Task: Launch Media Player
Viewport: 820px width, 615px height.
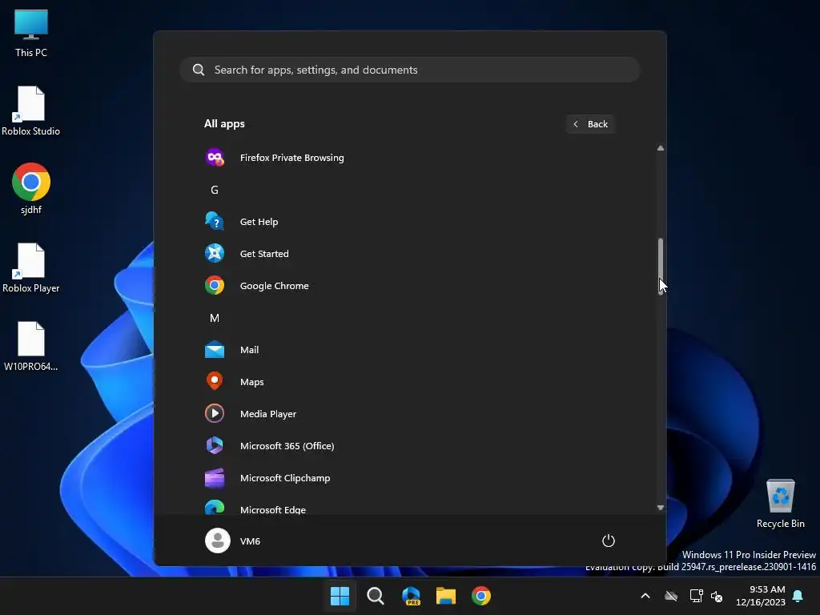Action: (x=409, y=414)
